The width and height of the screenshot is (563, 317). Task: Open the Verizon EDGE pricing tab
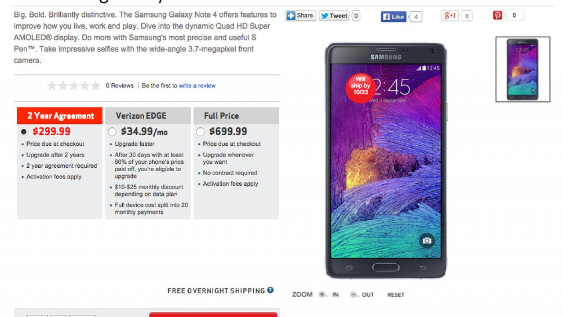point(148,116)
